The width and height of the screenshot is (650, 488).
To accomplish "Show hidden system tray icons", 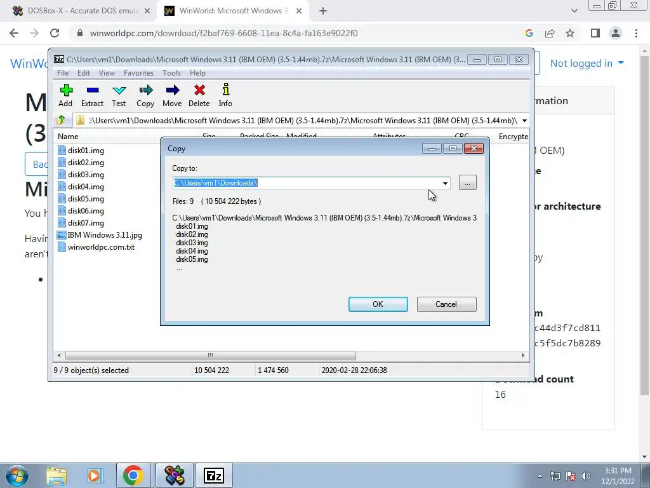I will 540,476.
